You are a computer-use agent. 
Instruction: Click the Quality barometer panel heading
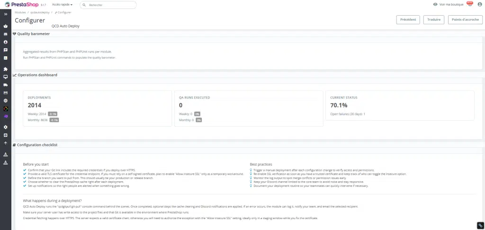[34, 34]
